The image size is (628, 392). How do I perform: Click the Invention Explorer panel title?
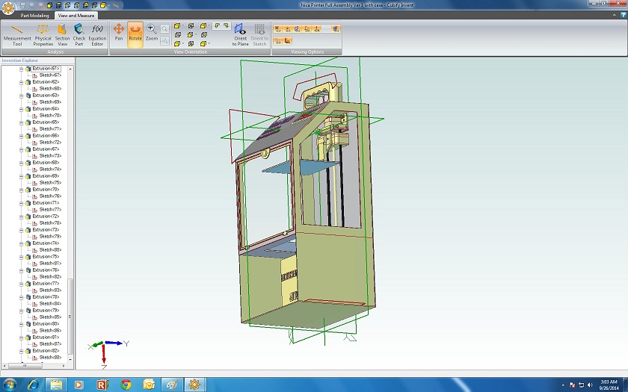(x=19, y=60)
